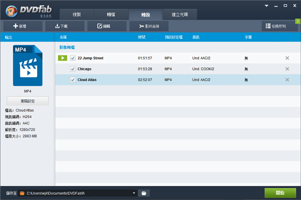
Task: Click the save path field
Action: click(x=78, y=193)
